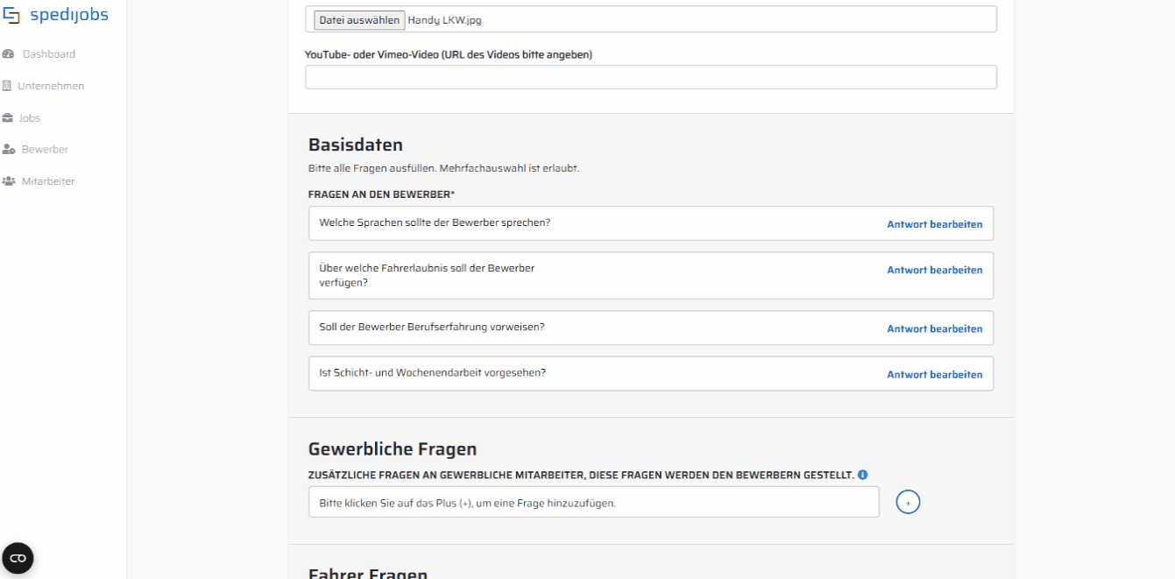Image resolution: width=1175 pixels, height=579 pixels.
Task: Click the info icon beside Gewerbliche Fragen label
Action: tap(862, 475)
